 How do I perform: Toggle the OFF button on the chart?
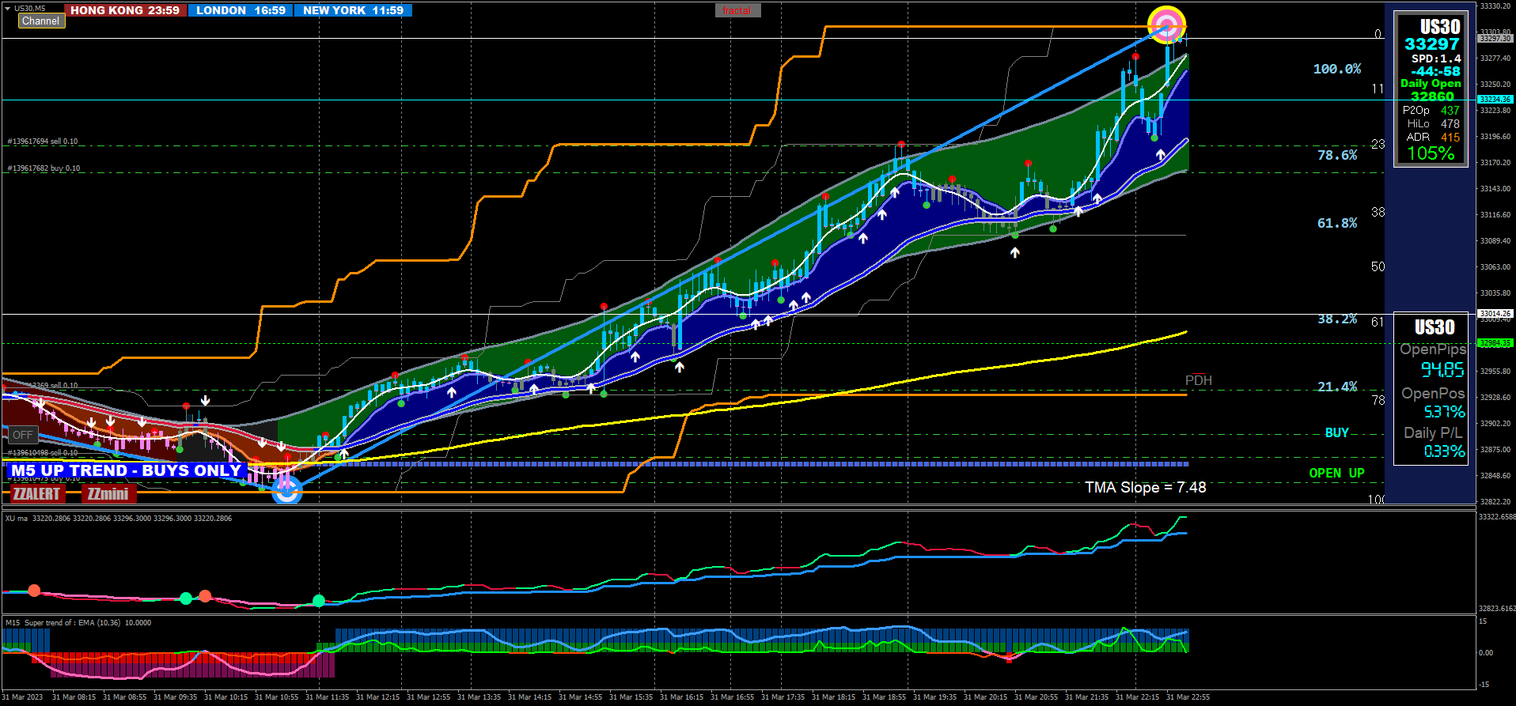[23, 435]
